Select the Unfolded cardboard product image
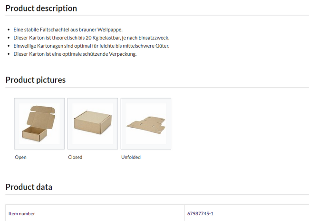Viewport: 309px width, 221px height. [x=146, y=124]
